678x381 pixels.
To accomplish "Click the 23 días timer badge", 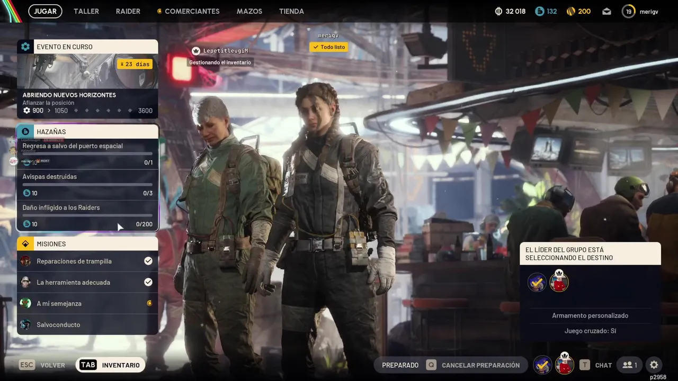I will coord(135,64).
